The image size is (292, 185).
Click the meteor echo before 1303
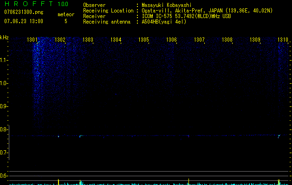tap(80, 136)
